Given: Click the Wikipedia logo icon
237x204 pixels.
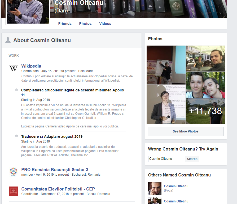Looking at the screenshot, I should click(14, 68).
